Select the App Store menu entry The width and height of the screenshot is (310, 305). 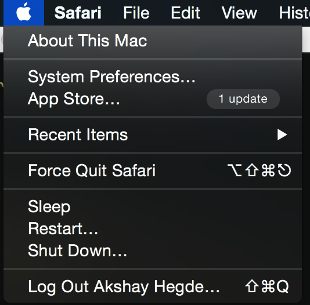153,99
